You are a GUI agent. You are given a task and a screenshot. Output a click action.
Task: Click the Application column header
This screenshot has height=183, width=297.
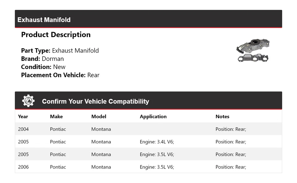pos(153,117)
